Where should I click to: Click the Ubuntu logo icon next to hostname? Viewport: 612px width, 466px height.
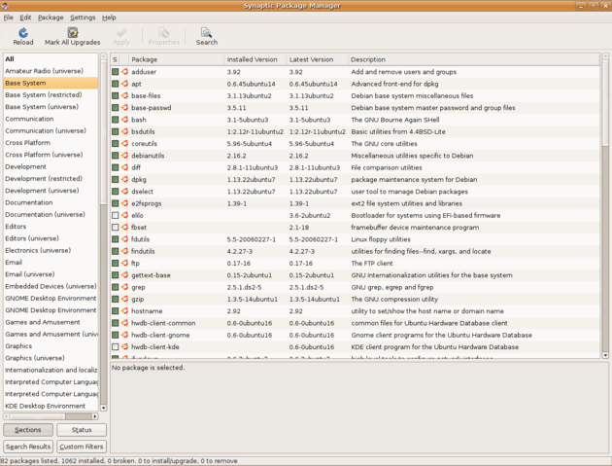pos(125,311)
